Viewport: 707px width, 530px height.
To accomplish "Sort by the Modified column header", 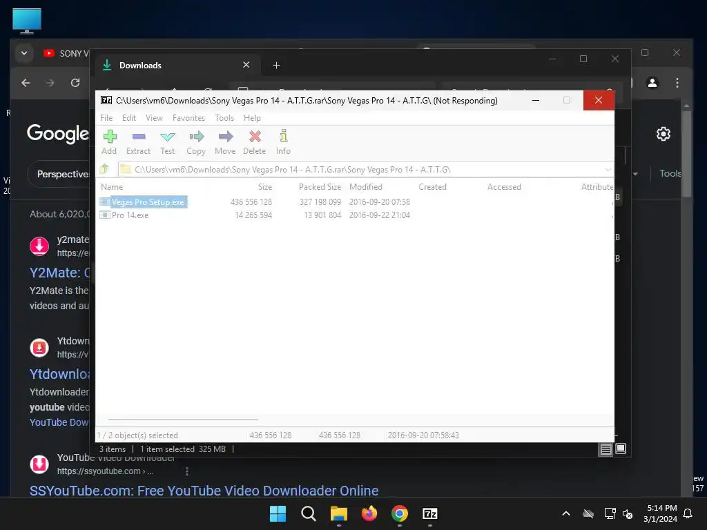I will coord(366,186).
